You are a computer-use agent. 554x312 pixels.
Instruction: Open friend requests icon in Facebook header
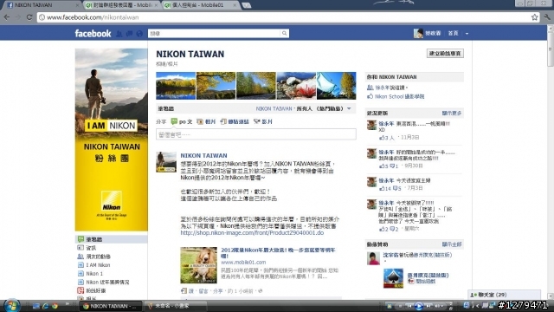click(x=119, y=34)
